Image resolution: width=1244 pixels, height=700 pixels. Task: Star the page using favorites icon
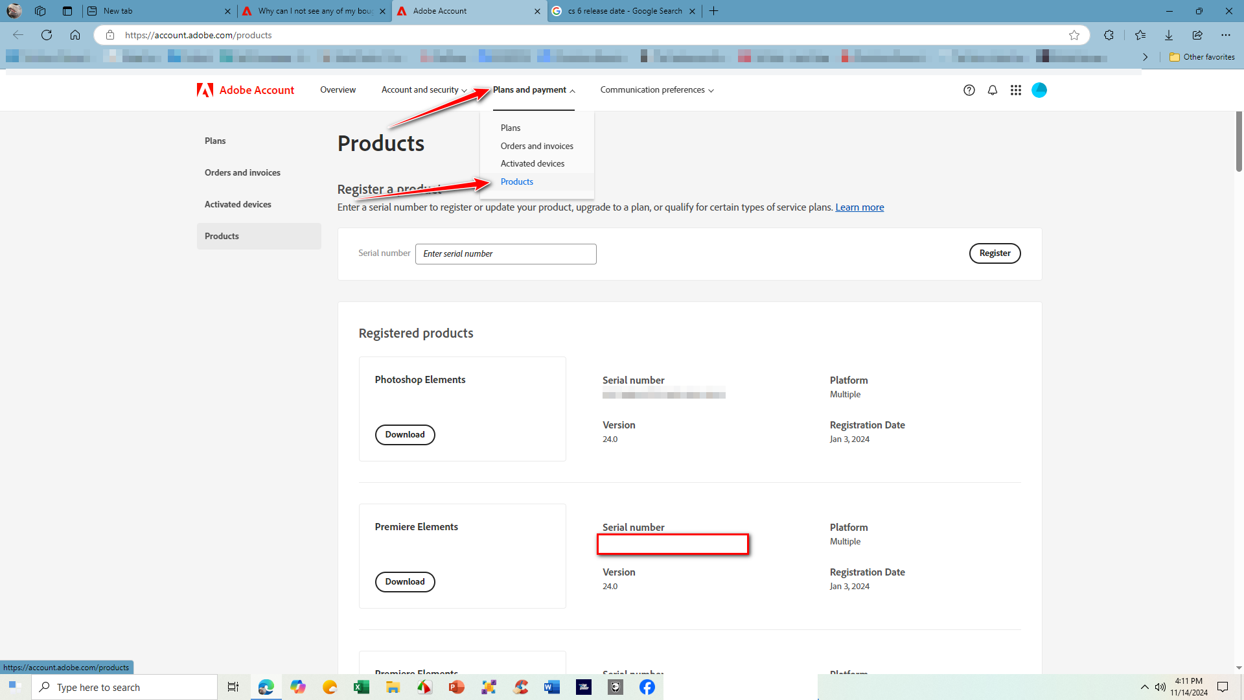coord(1074,35)
